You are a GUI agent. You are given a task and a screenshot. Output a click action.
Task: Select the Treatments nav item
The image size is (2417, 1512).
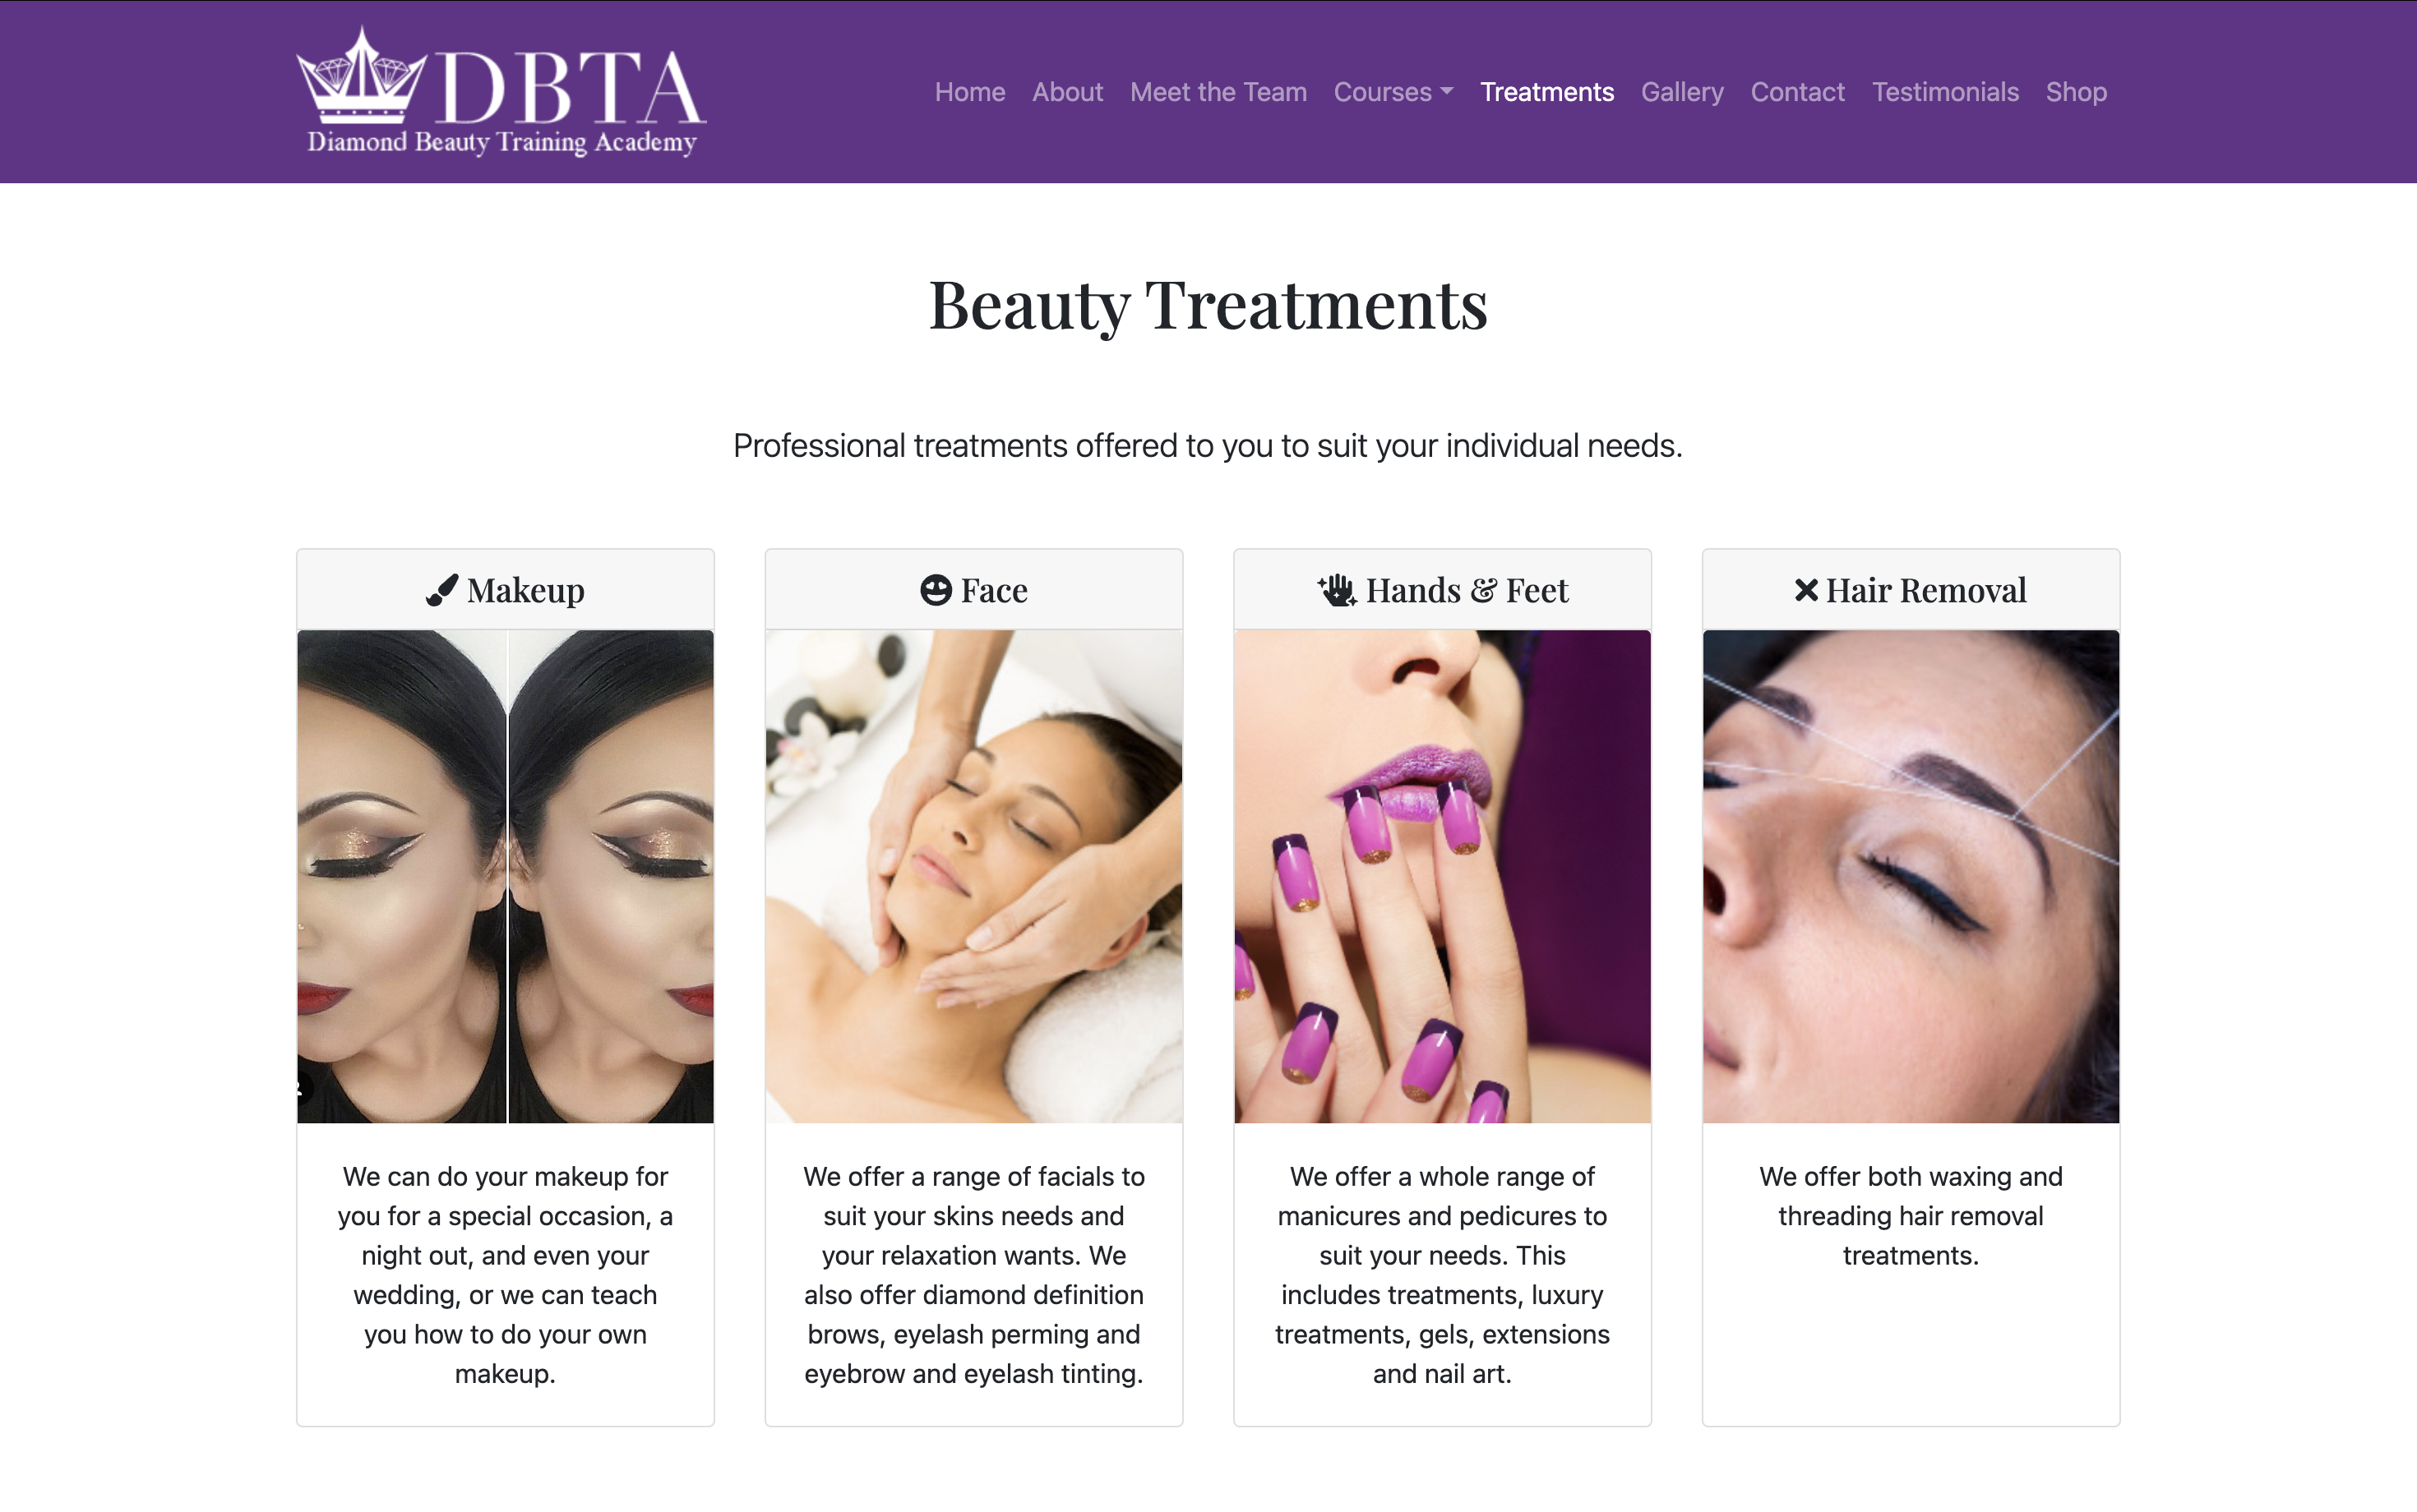[1546, 92]
